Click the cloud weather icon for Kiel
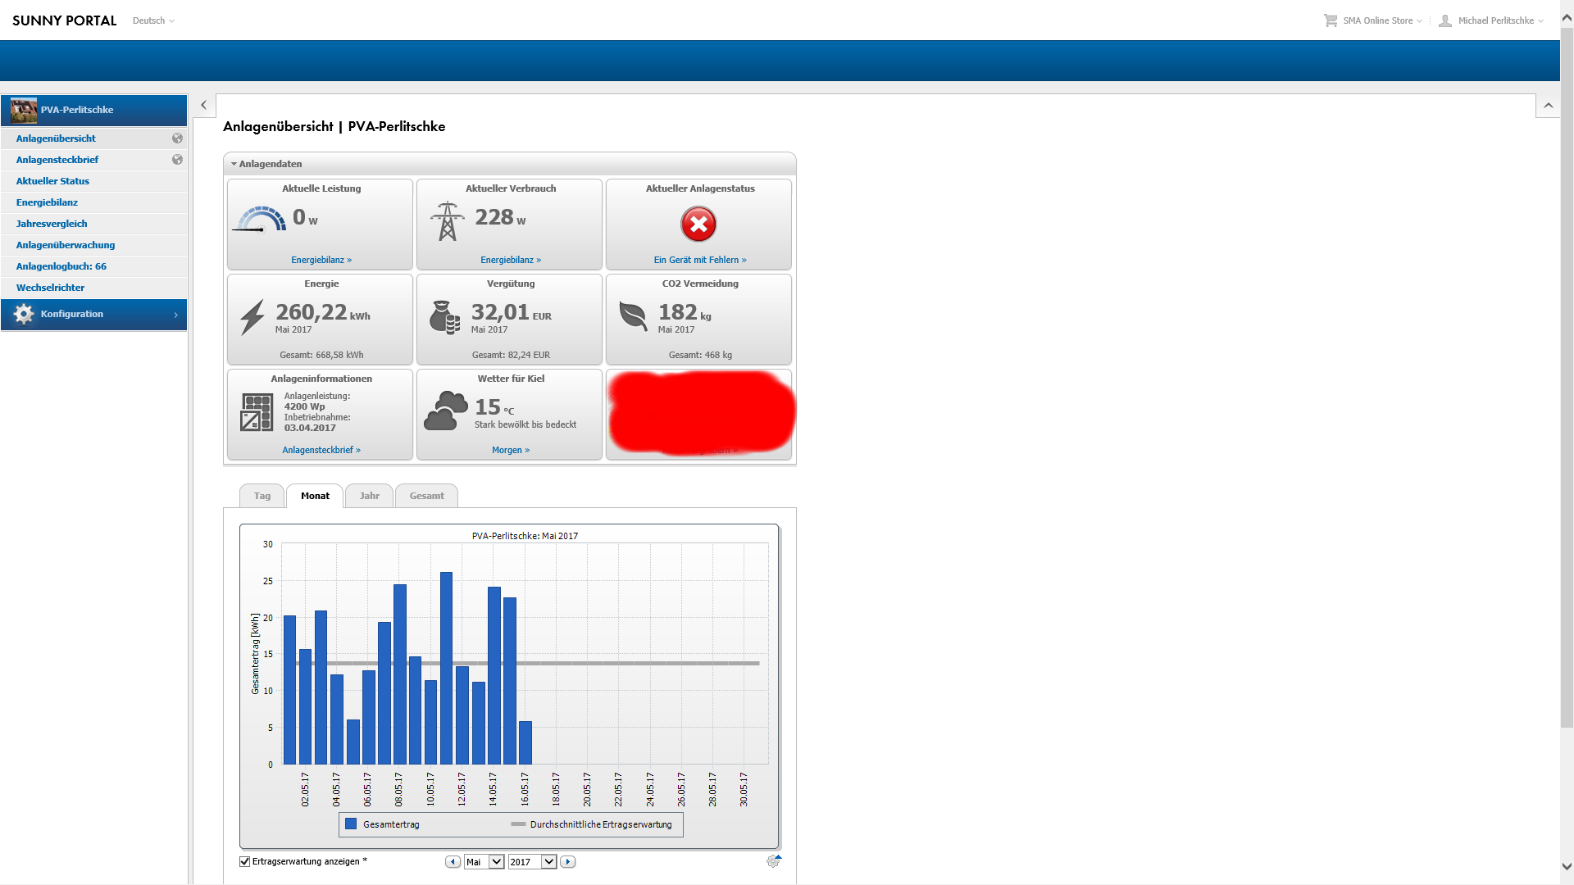 [446, 411]
